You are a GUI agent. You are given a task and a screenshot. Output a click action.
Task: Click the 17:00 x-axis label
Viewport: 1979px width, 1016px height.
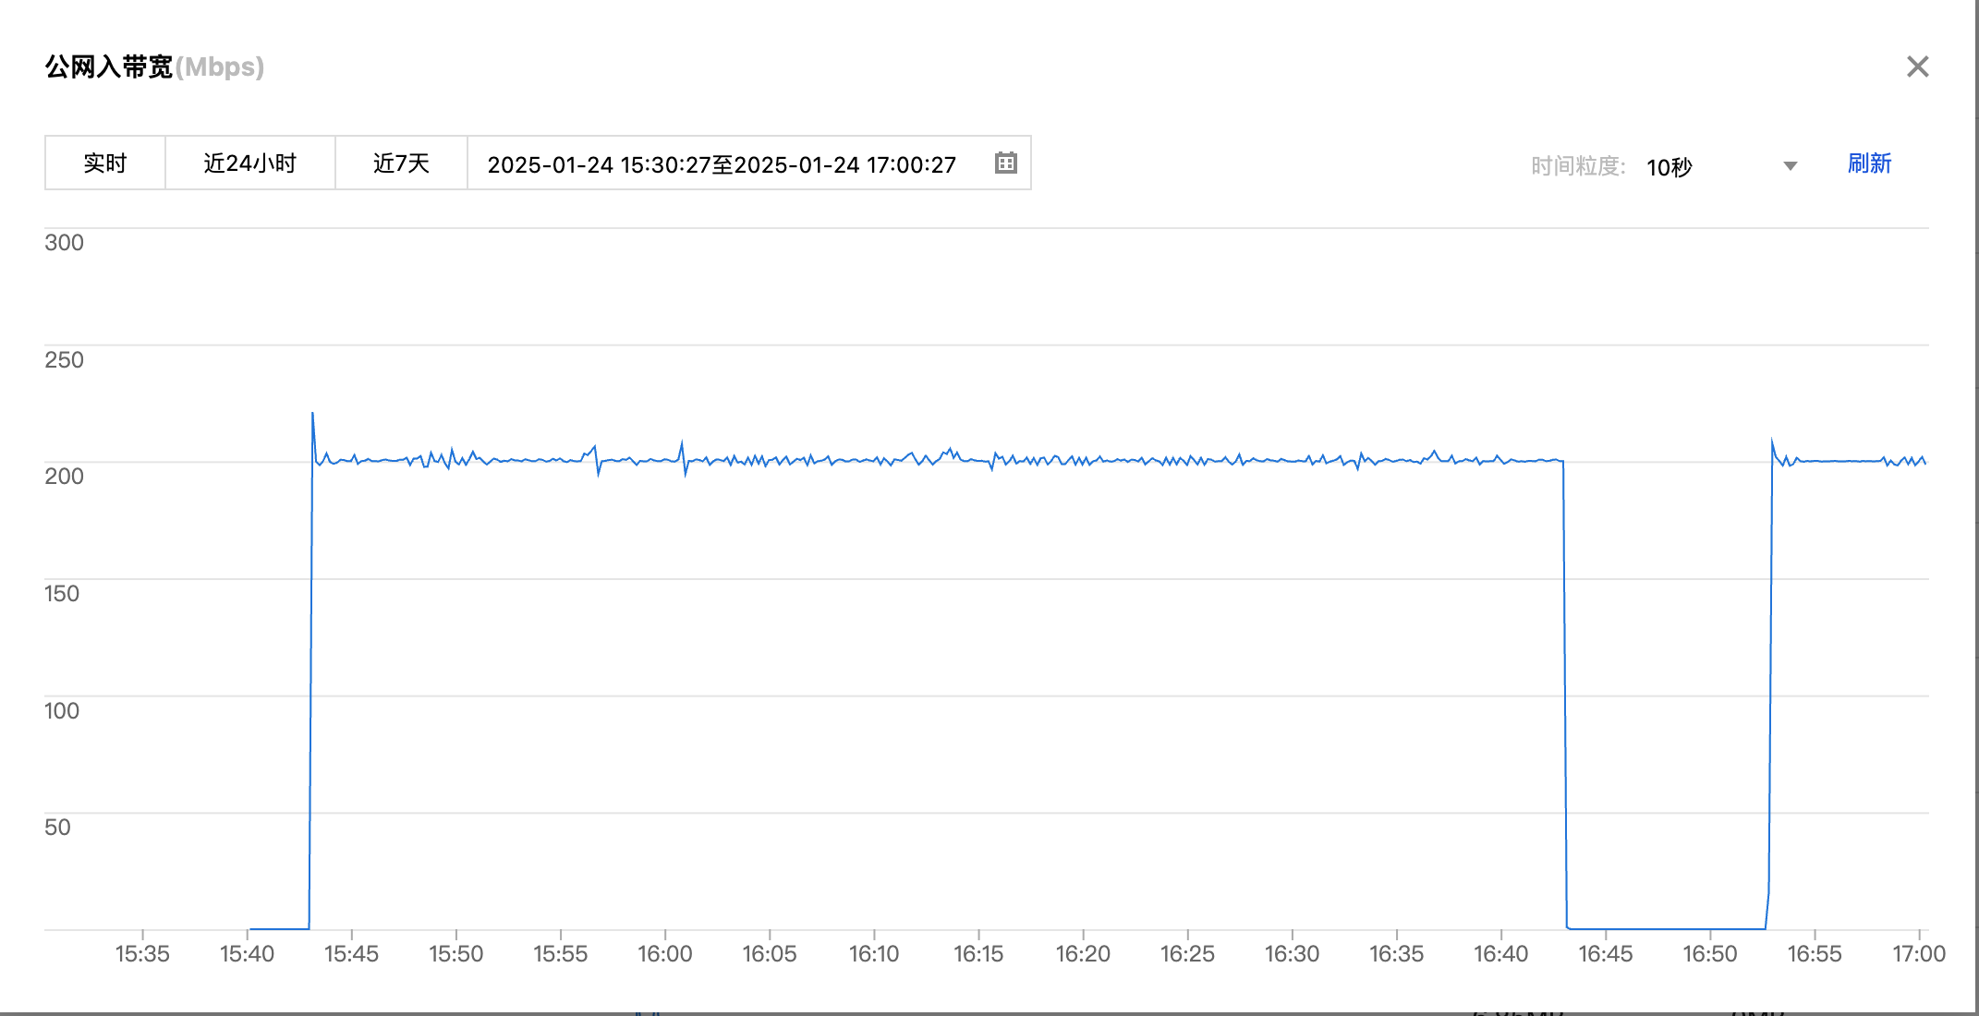pyautogui.click(x=1919, y=954)
